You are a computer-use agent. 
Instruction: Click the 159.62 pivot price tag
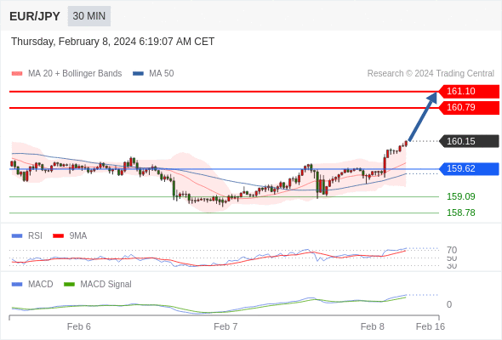(469, 168)
